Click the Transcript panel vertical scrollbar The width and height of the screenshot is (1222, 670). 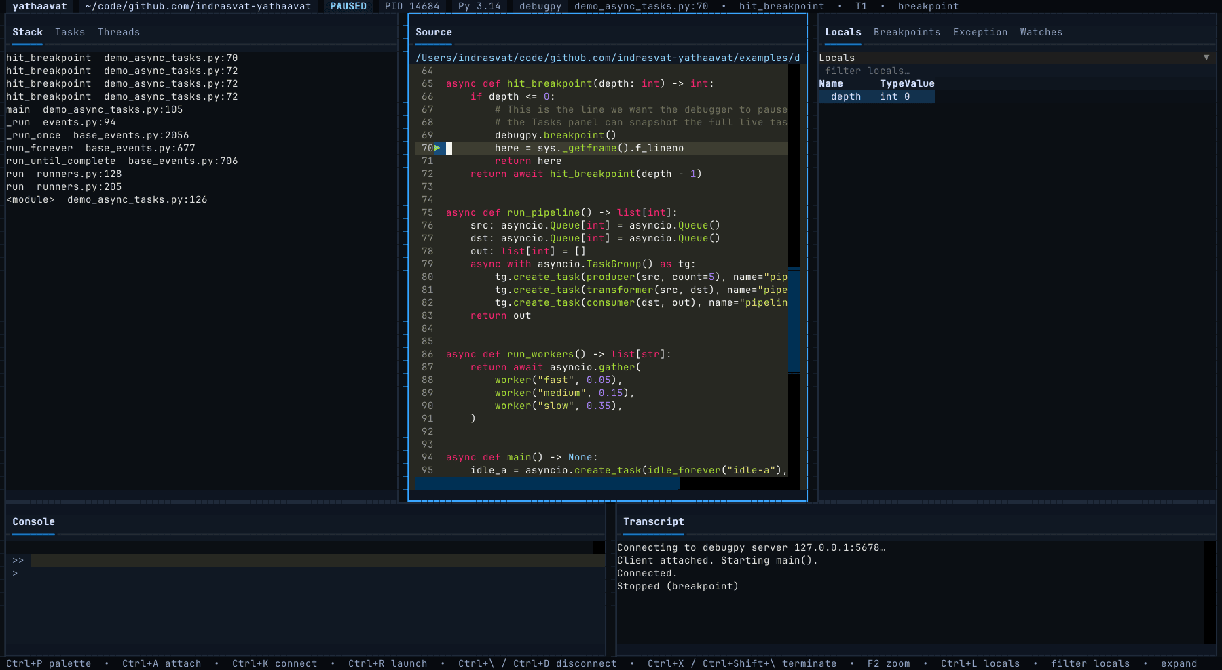pos(1209,592)
